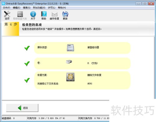Click the 恢复方案 label

pos(42,75)
